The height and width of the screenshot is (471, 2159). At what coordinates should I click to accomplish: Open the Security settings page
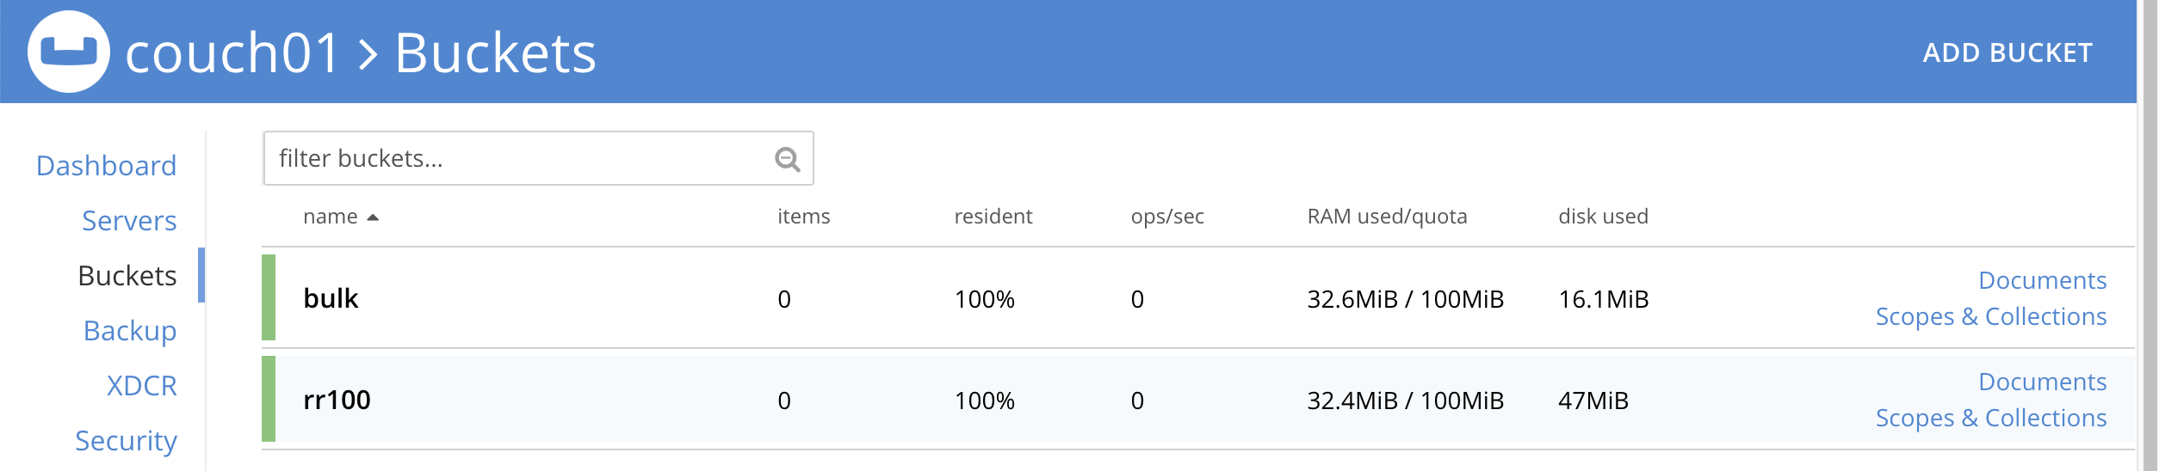[x=126, y=441]
